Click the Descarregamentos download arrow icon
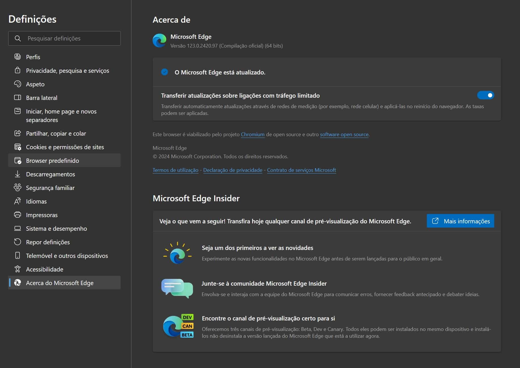Image resolution: width=520 pixels, height=368 pixels. point(18,174)
